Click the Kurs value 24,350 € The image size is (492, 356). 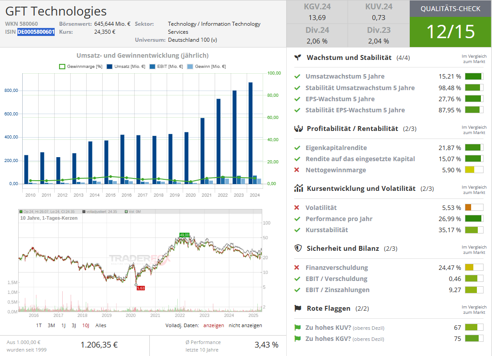105,32
